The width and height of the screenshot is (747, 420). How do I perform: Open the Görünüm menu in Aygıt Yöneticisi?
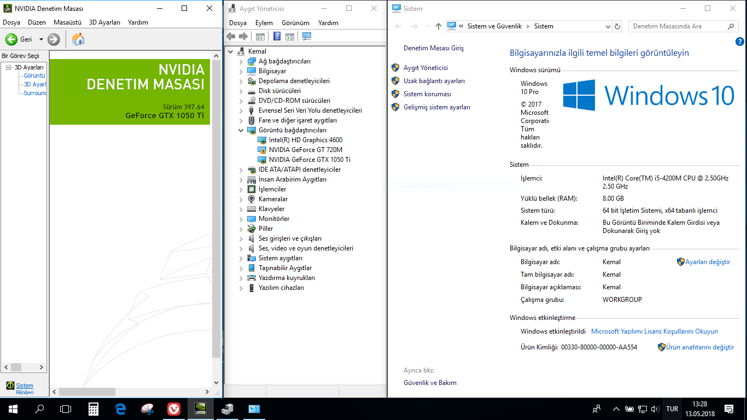[295, 23]
